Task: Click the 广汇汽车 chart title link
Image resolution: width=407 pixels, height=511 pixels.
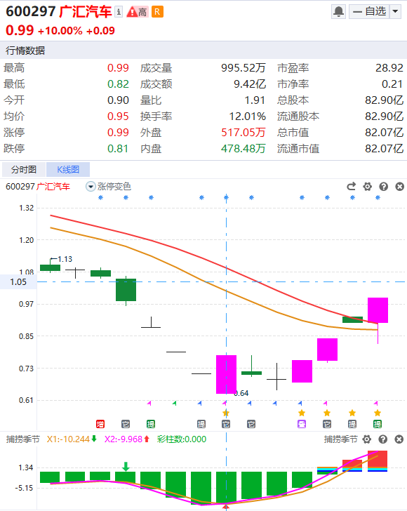Action: coord(53,187)
